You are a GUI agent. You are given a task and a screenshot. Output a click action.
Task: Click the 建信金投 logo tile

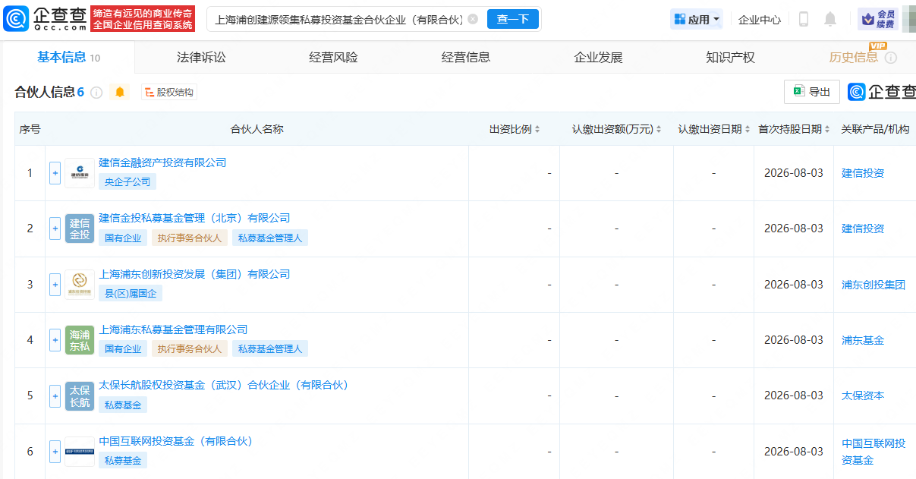(80, 228)
